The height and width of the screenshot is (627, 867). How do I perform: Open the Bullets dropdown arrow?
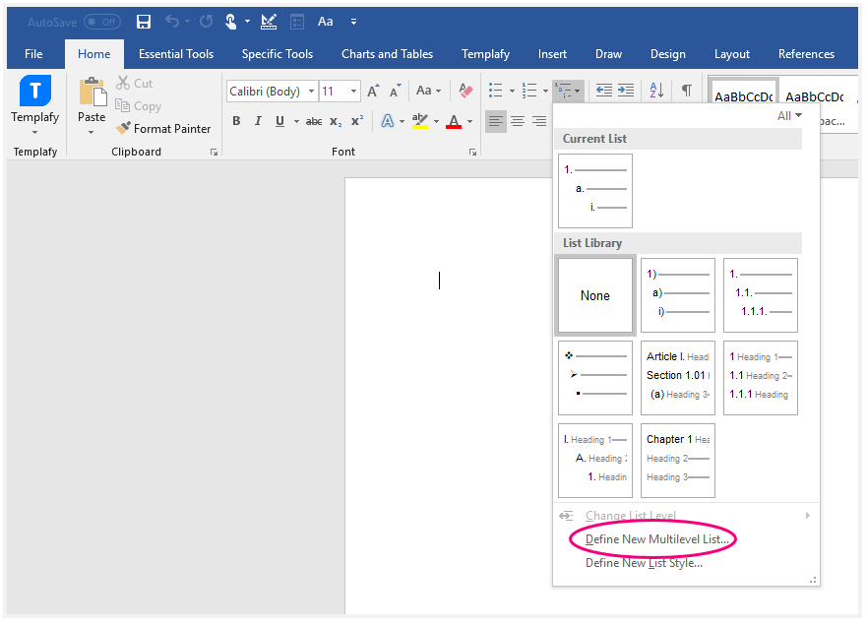(512, 91)
